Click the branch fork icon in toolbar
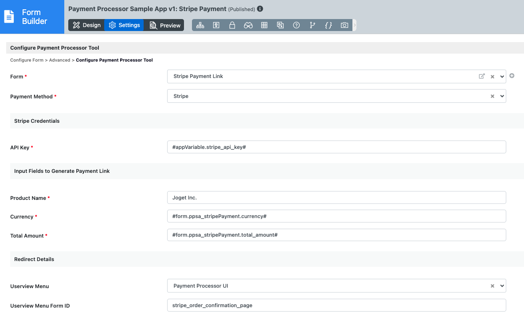This screenshot has height=324, width=524. coord(313,25)
